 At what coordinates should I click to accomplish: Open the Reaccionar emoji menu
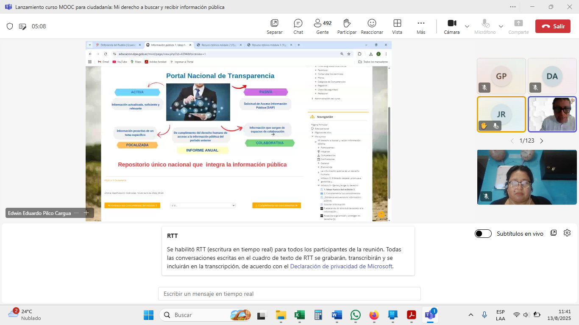pyautogui.click(x=372, y=26)
